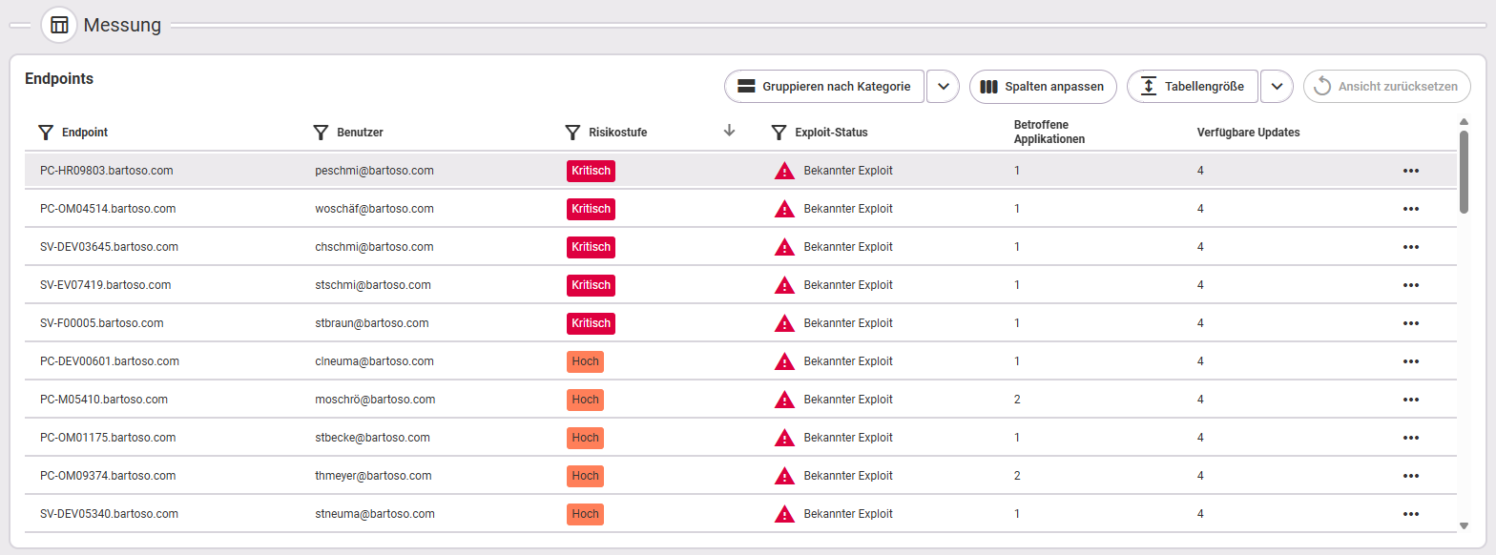1496x555 pixels.
Task: Open filter for Risikostufe column
Action: click(572, 133)
